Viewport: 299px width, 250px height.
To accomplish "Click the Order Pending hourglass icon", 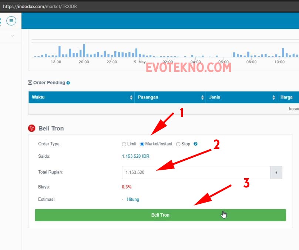I will click(x=30, y=83).
